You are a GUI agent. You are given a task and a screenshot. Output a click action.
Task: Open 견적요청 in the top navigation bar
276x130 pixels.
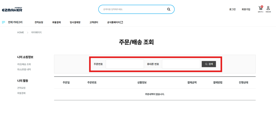point(39,22)
